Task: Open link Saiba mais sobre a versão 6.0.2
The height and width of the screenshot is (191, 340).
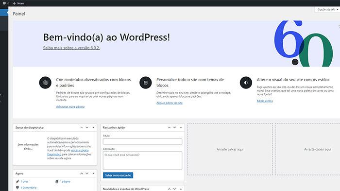Action: pos(71,48)
